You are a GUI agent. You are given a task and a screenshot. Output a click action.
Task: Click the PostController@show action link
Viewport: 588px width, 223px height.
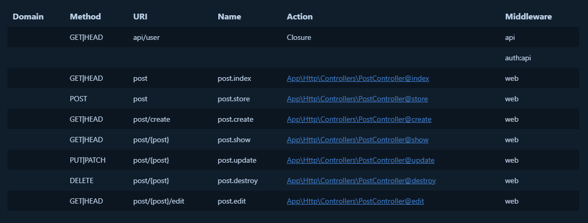point(357,140)
